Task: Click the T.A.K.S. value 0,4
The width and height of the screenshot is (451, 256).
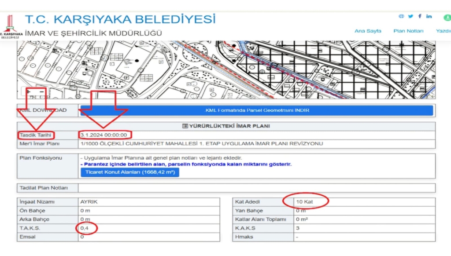Action: 85,228
